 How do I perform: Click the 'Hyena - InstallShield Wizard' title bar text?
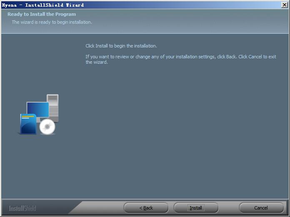(43, 5)
